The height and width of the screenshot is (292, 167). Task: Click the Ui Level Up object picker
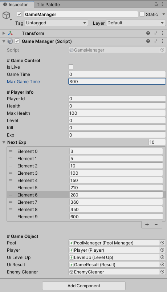162,257
